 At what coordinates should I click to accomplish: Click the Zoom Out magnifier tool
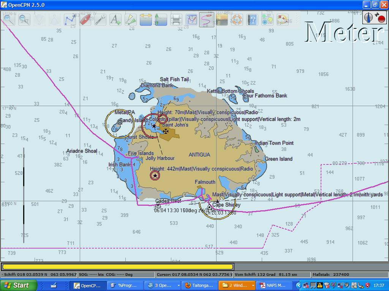click(x=24, y=20)
